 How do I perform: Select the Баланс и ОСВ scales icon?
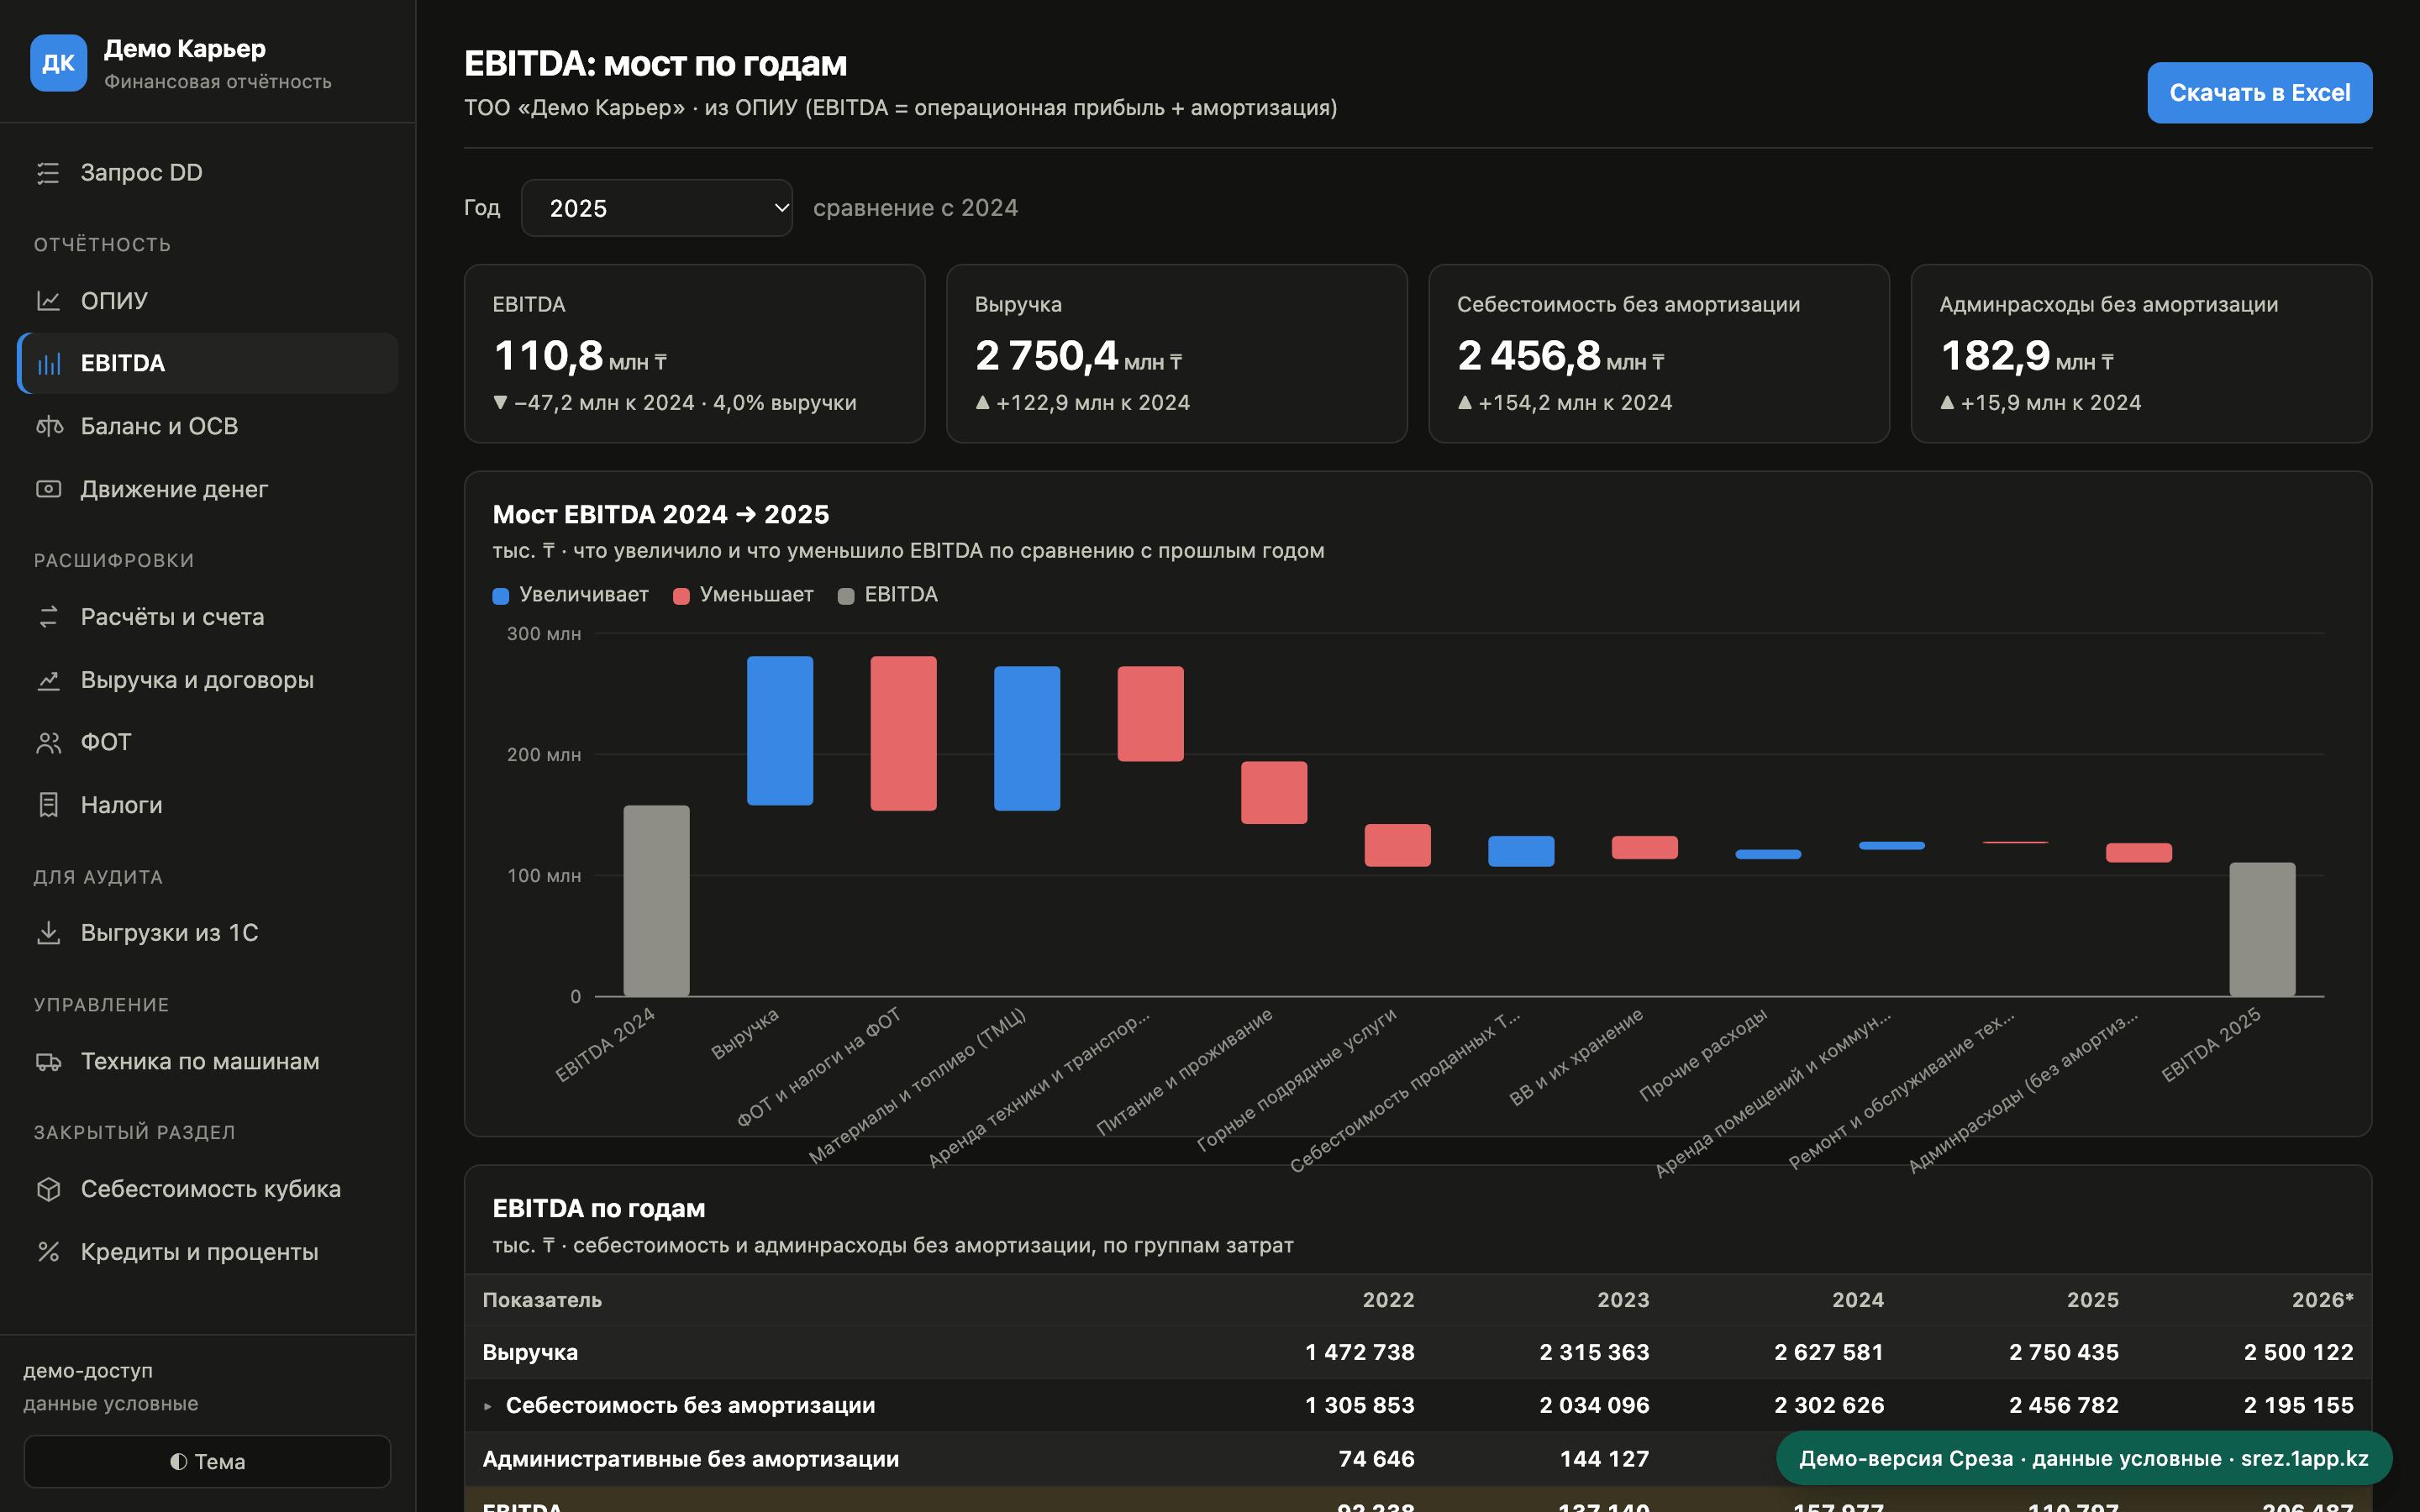[x=48, y=426]
